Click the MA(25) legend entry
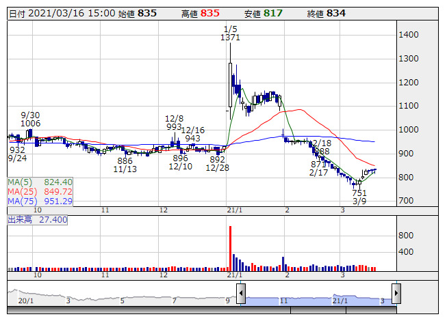The width and height of the screenshot is (447, 321). pos(40,192)
